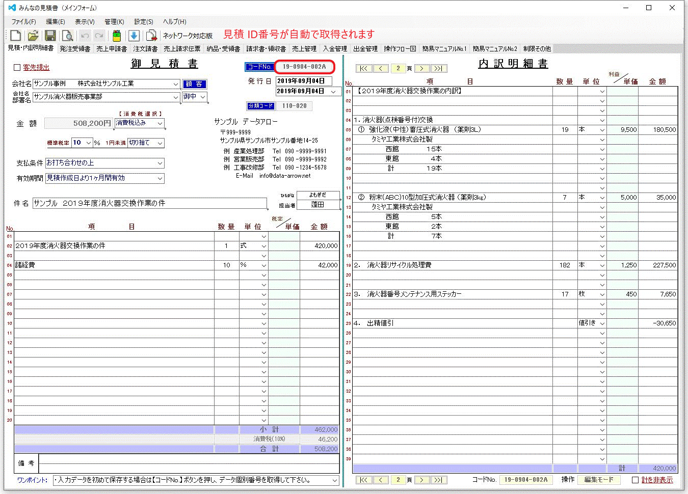Click the undo arrow in toolbar

pos(85,36)
